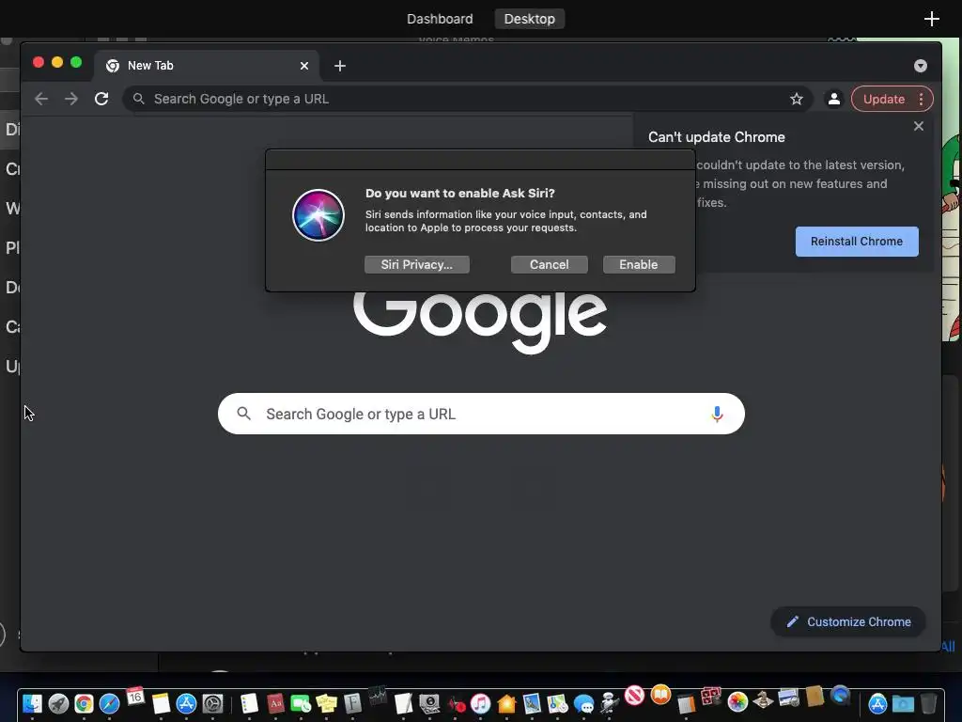Image resolution: width=962 pixels, height=722 pixels.
Task: Focus the address bar URL field
Action: coord(468,99)
